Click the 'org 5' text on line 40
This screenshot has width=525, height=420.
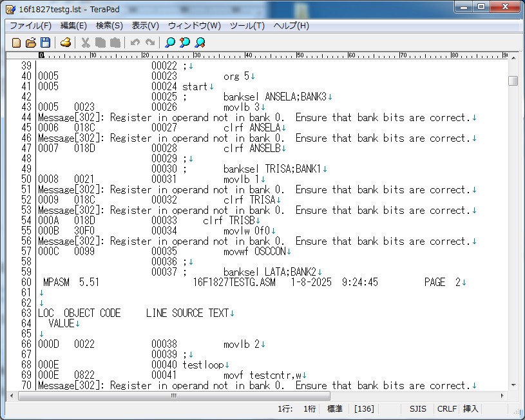click(x=236, y=77)
